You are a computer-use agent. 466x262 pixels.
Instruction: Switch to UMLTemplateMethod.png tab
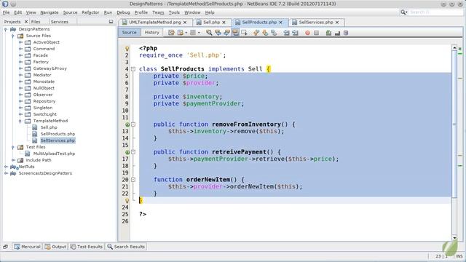(154, 23)
